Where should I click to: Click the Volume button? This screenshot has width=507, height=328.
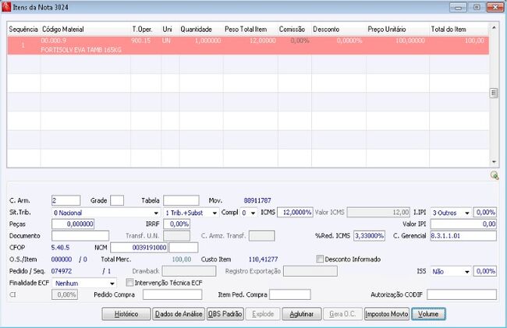pyautogui.click(x=428, y=314)
